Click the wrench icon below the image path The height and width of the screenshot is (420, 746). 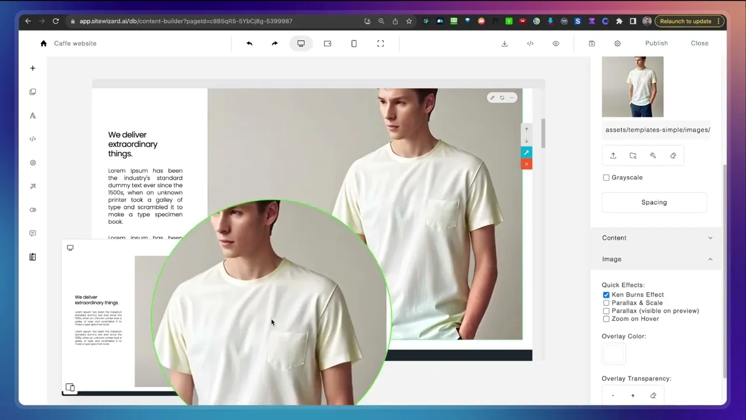(x=653, y=156)
